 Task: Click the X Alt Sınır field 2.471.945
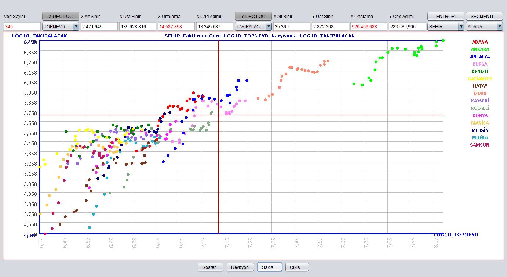coord(99,26)
